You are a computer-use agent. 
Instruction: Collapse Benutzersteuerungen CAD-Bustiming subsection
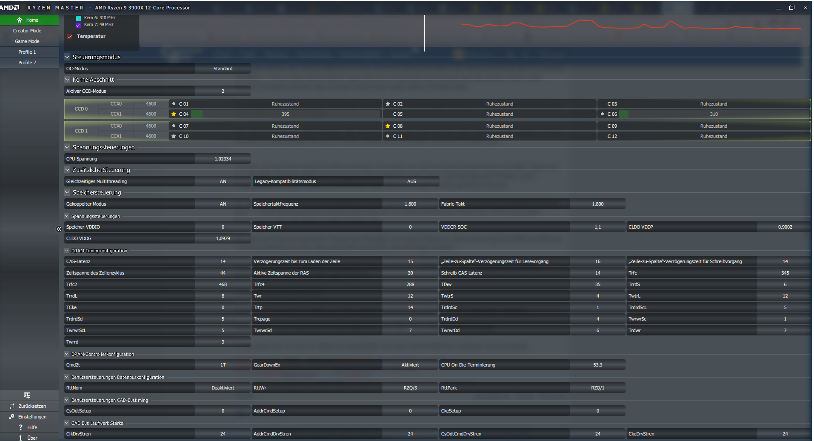67,400
